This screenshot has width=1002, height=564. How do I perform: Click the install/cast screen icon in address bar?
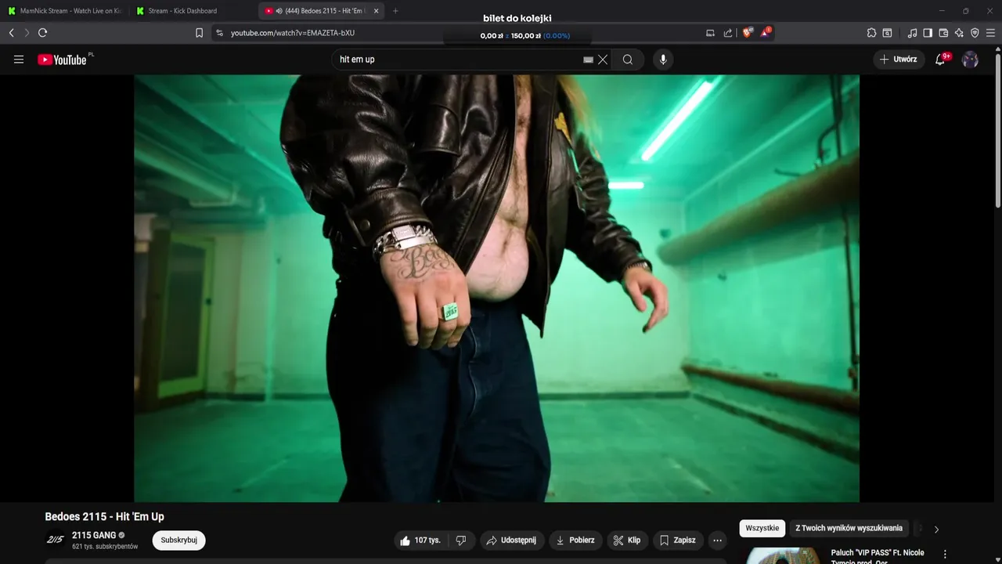[710, 33]
